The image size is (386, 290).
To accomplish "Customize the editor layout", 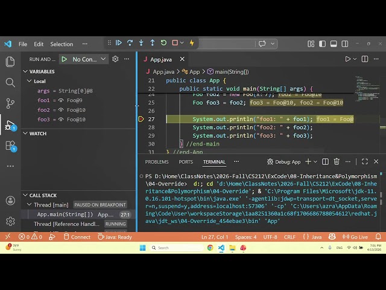I will [x=311, y=44].
